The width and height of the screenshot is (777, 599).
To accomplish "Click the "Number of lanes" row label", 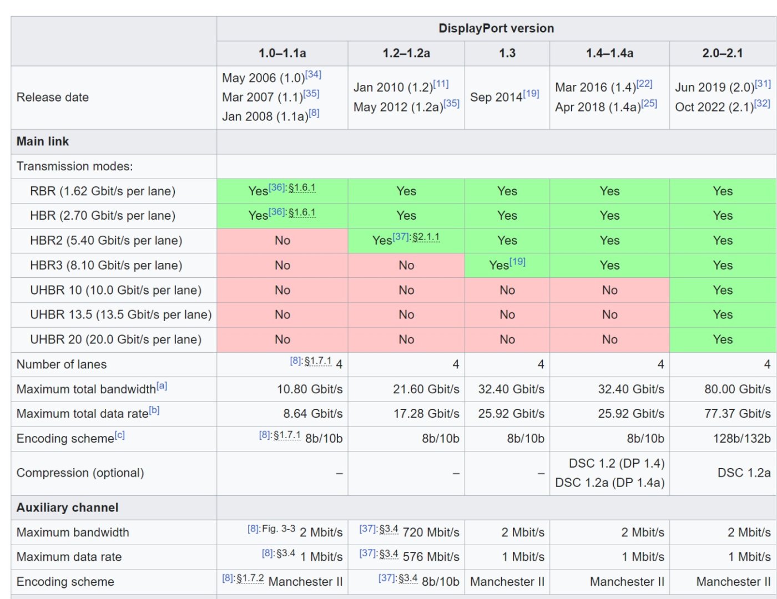I will [62, 364].
